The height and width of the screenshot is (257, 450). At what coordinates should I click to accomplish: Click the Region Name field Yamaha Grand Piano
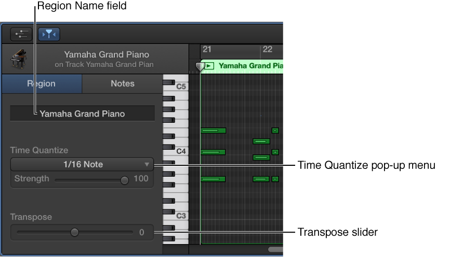point(83,113)
